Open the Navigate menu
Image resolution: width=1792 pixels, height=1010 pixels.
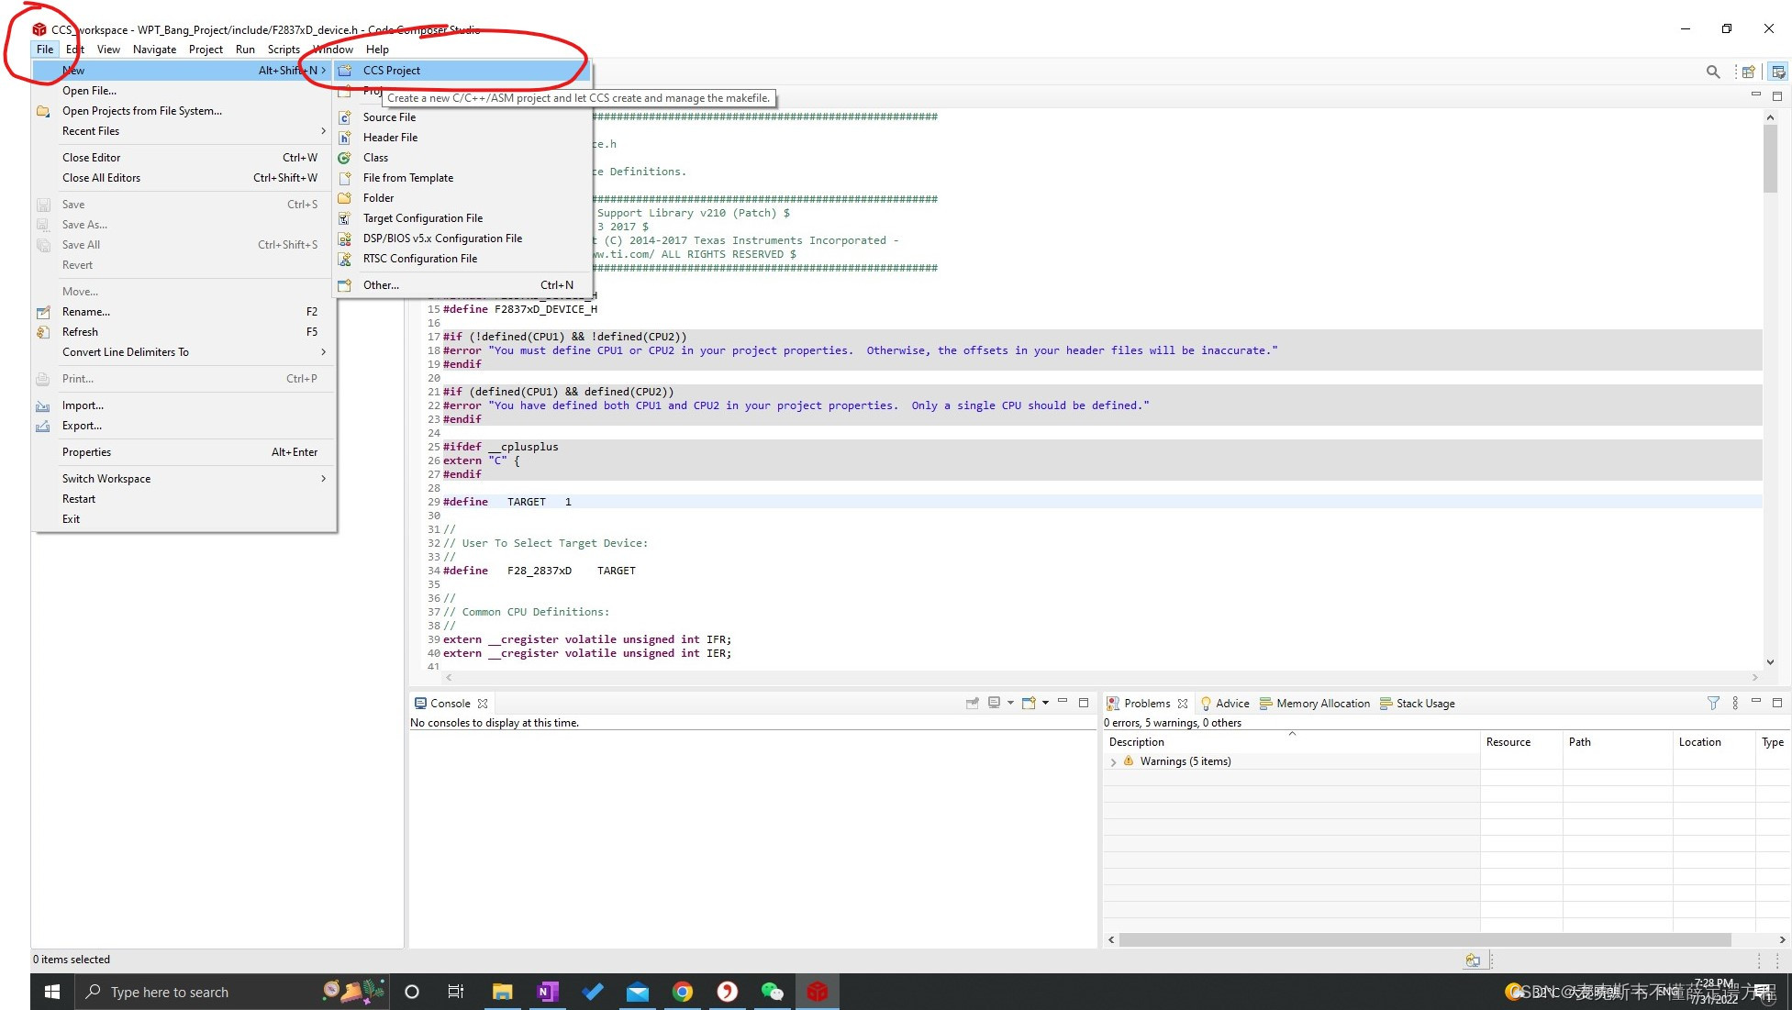click(154, 50)
